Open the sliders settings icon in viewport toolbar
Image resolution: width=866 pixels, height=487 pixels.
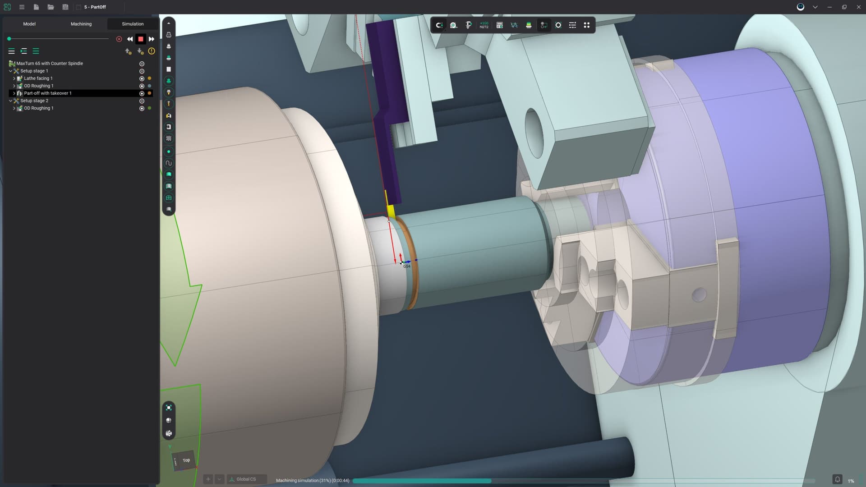572,25
